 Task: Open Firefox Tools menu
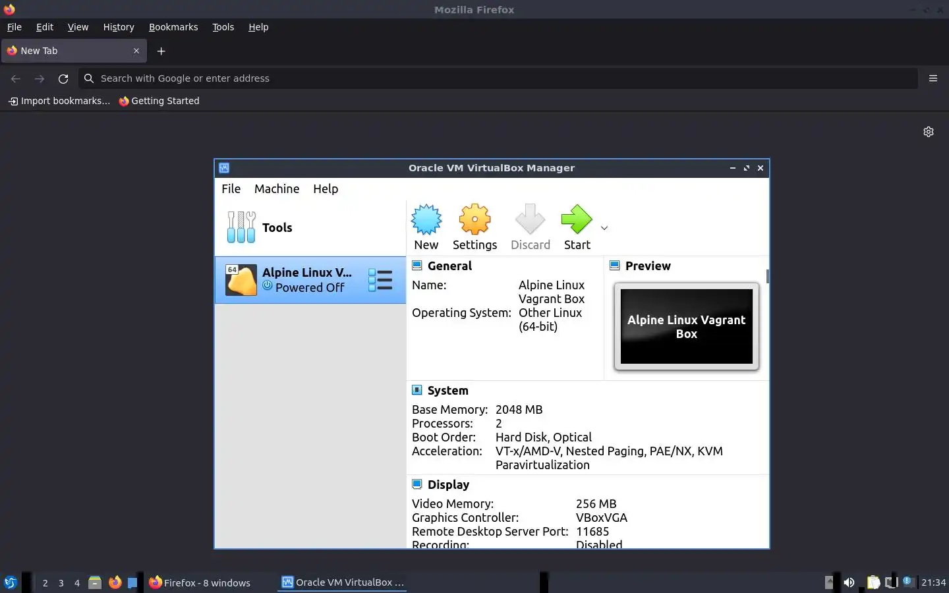[223, 27]
